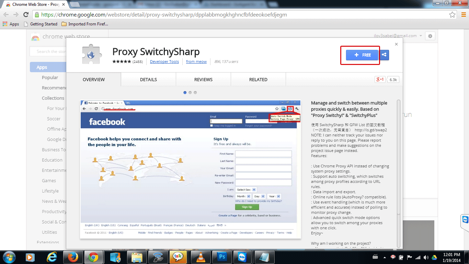The image size is (469, 264).
Task: Click the network signal tray icon
Action: point(418,257)
